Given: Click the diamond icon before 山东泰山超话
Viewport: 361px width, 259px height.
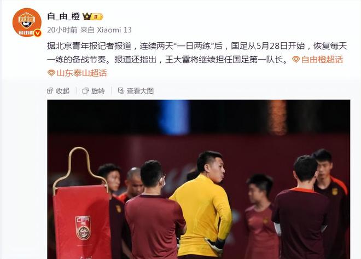Looking at the screenshot, I should pyautogui.click(x=51, y=73).
